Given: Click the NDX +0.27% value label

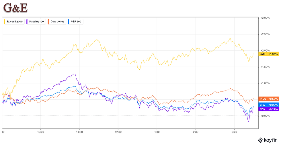Looking at the screenshot, I should (269, 109).
